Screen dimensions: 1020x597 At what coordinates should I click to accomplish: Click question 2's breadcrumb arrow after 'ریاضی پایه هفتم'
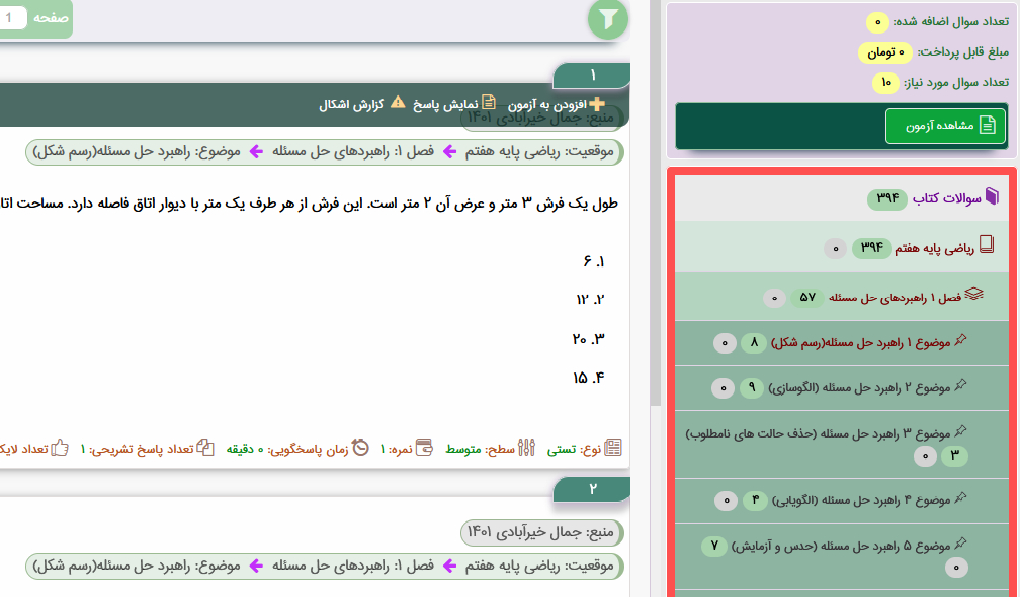pyautogui.click(x=449, y=566)
